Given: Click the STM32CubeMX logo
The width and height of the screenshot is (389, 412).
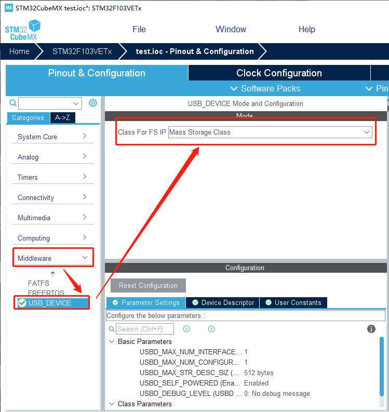Looking at the screenshot, I should click(x=22, y=30).
